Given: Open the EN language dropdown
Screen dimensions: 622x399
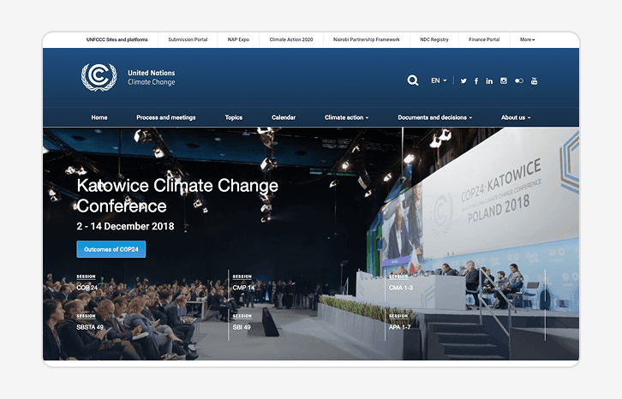Looking at the screenshot, I should pyautogui.click(x=439, y=80).
